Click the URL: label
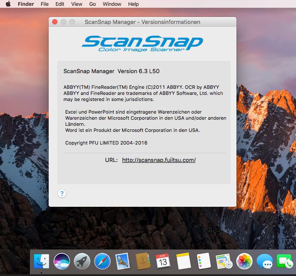296x276 pixels. [111, 160]
